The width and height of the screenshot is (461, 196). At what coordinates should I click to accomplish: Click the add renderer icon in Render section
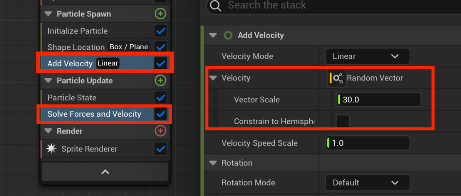(x=160, y=131)
